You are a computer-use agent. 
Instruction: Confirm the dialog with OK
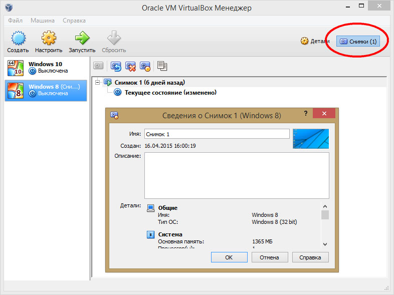[x=229, y=257]
